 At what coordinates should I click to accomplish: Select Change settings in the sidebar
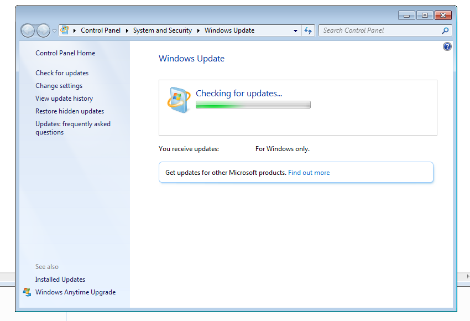click(59, 85)
